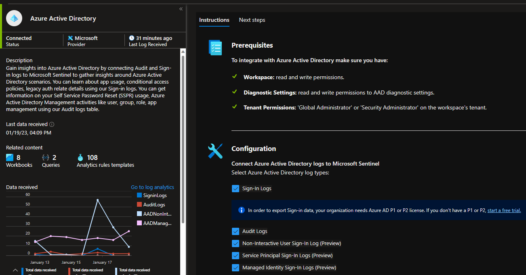Click the Prerequisites checklist icon
526x275 pixels.
click(x=215, y=47)
